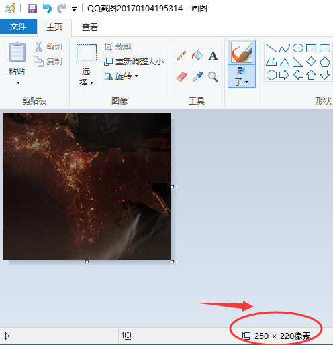Choose the up arrow shape
The height and width of the screenshot is (345, 333).
[311, 75]
